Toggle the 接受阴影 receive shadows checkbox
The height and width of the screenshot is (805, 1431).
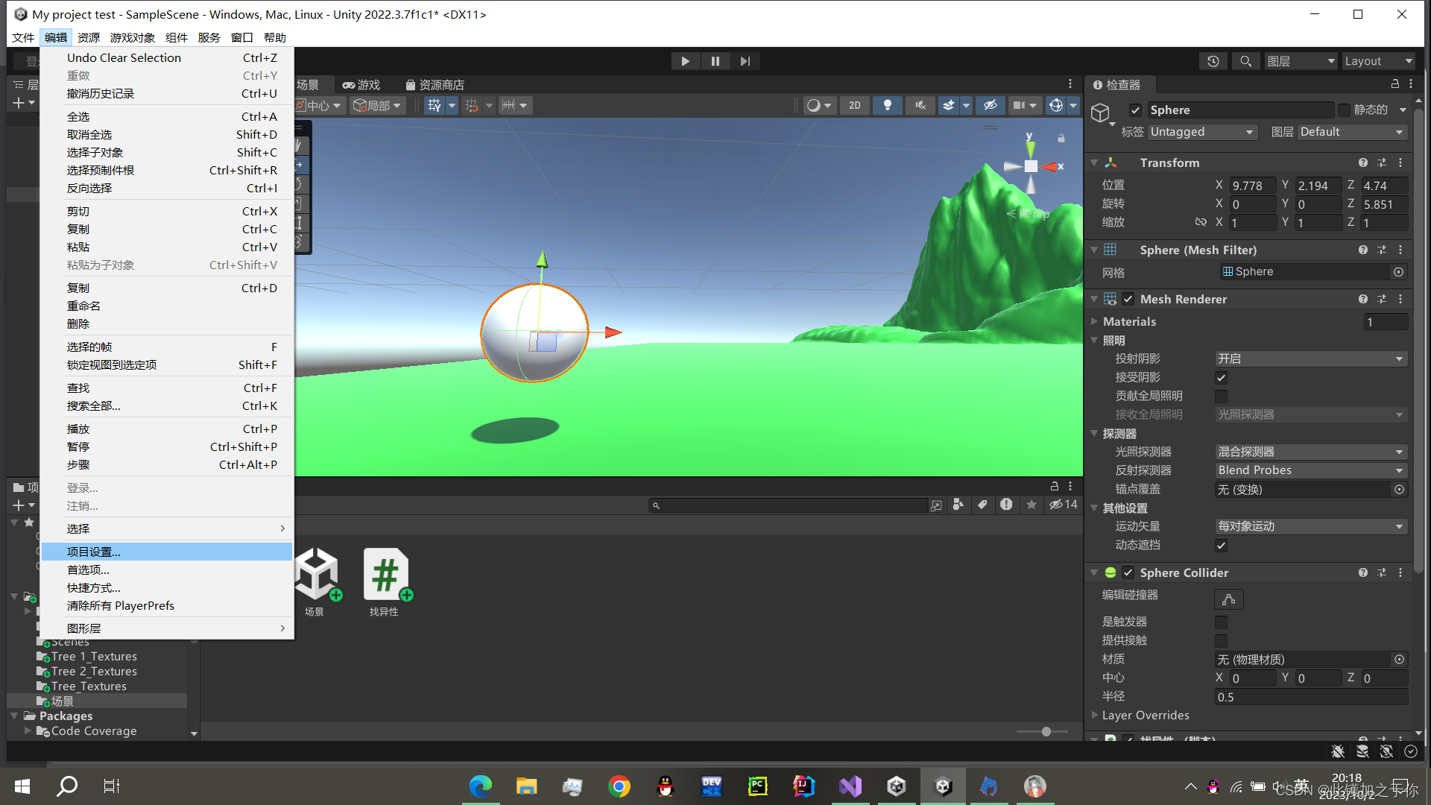1221,378
